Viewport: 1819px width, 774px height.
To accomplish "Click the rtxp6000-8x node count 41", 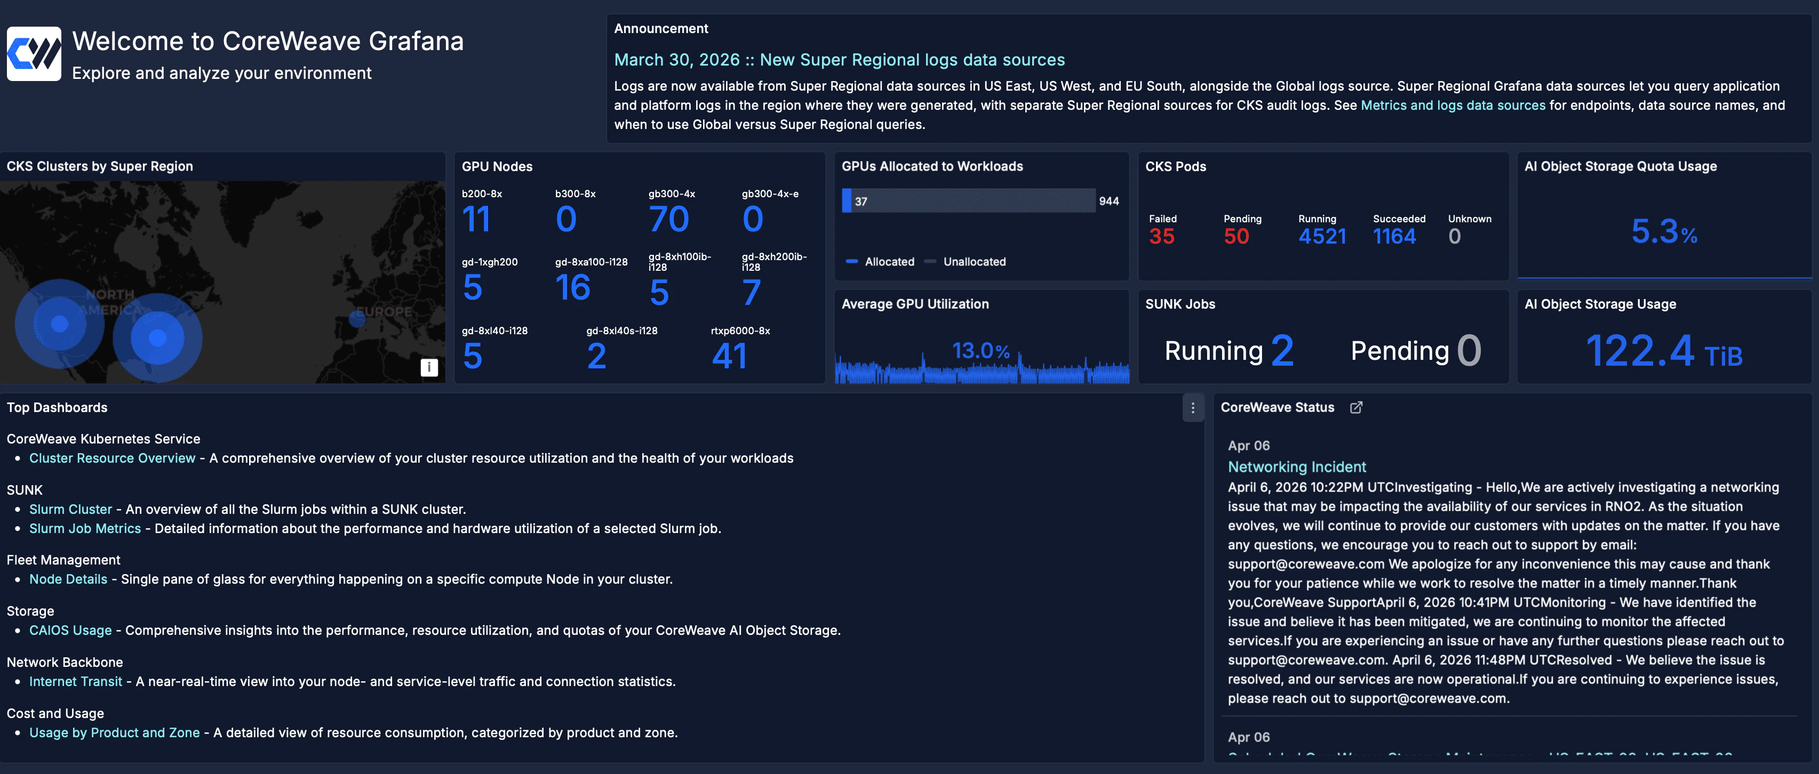I will (x=729, y=356).
